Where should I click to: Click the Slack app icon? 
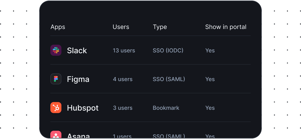click(x=56, y=50)
